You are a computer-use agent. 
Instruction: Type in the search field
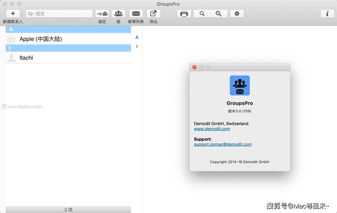(63, 14)
